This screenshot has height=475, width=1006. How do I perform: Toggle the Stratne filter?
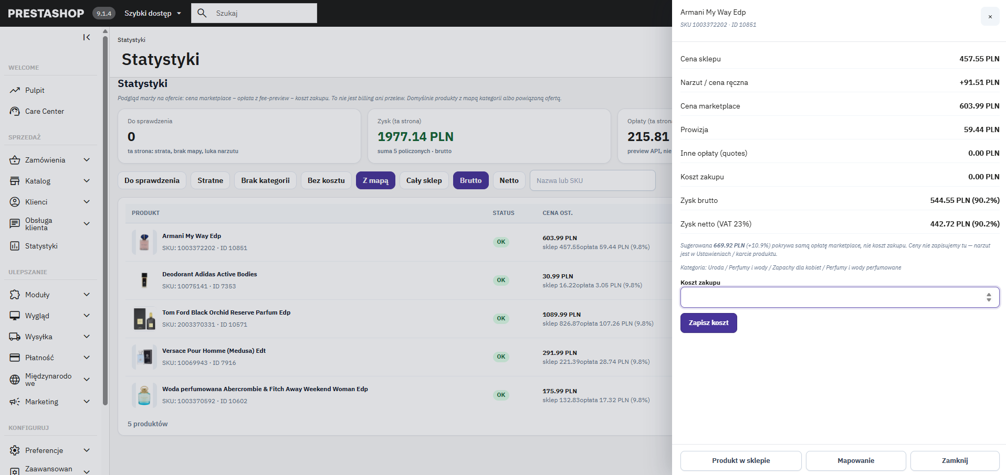click(x=210, y=180)
